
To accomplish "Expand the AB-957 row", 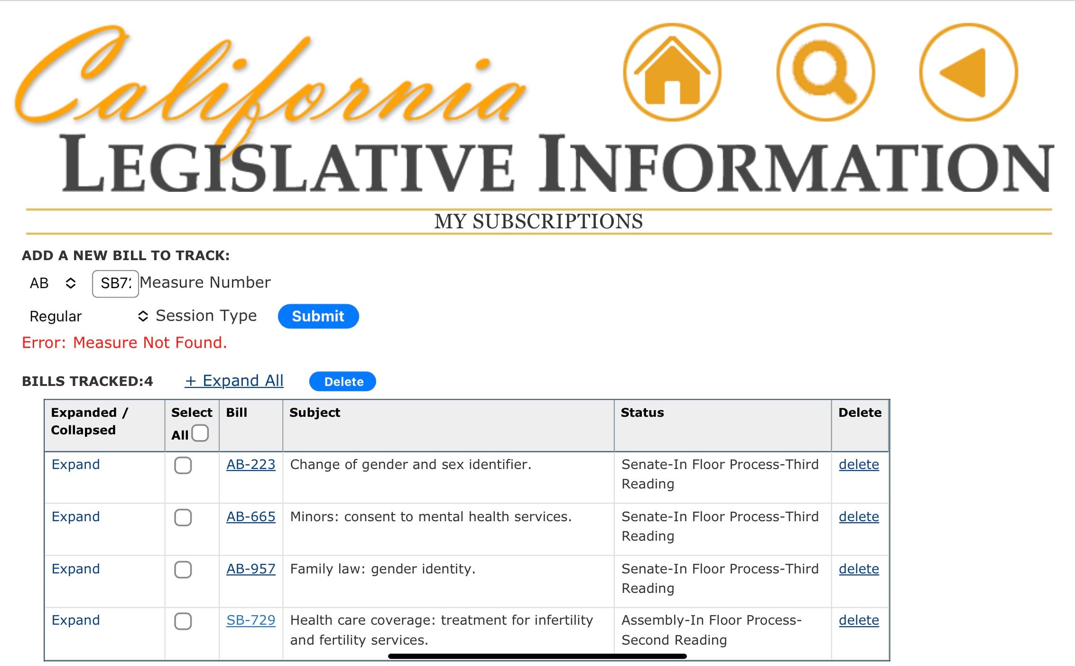I will [76, 569].
